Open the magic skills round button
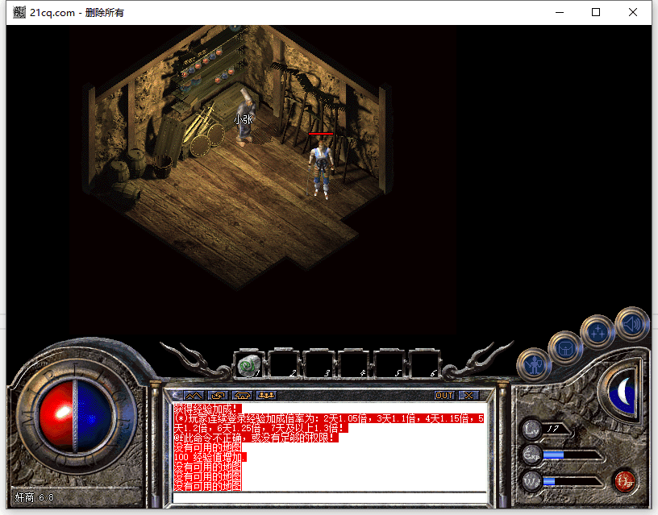The image size is (658, 515). tap(598, 332)
